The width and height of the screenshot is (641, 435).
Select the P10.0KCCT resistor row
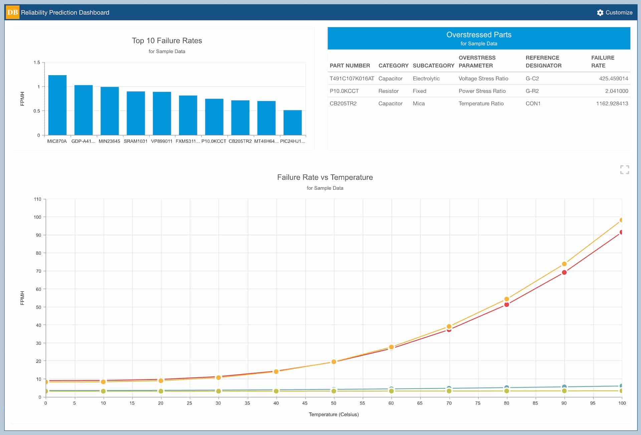(434, 91)
